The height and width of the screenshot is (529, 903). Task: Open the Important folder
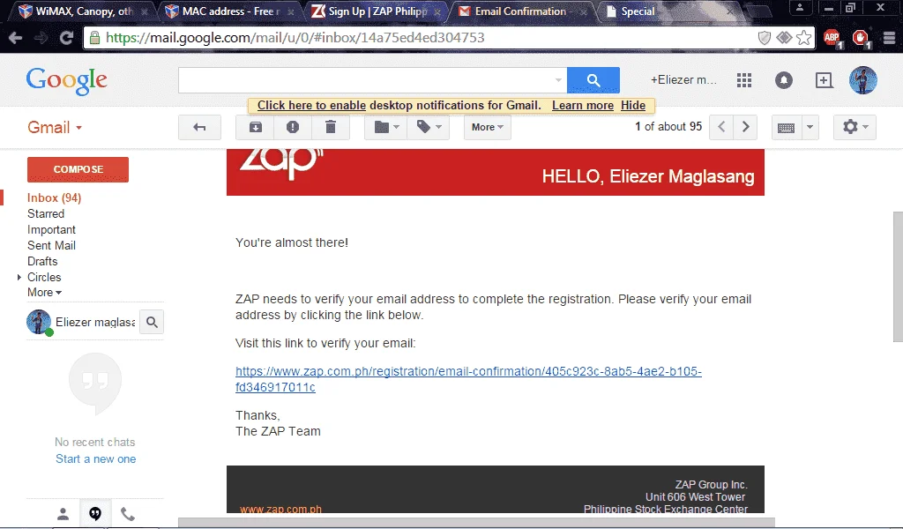(51, 230)
